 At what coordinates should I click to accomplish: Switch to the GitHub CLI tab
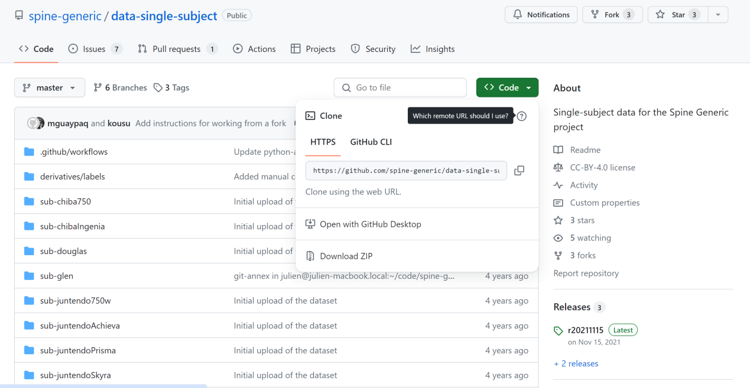[371, 142]
